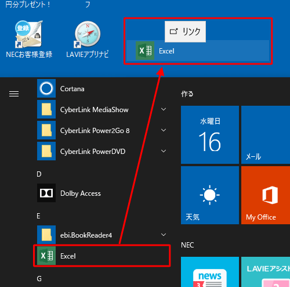
Task: Expand the CyberLink PowerDVD chevron
Action: [x=164, y=151]
